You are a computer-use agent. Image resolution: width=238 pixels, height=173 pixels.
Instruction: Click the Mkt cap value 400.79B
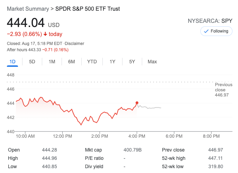(x=132, y=150)
